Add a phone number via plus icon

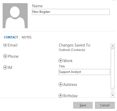5,56
